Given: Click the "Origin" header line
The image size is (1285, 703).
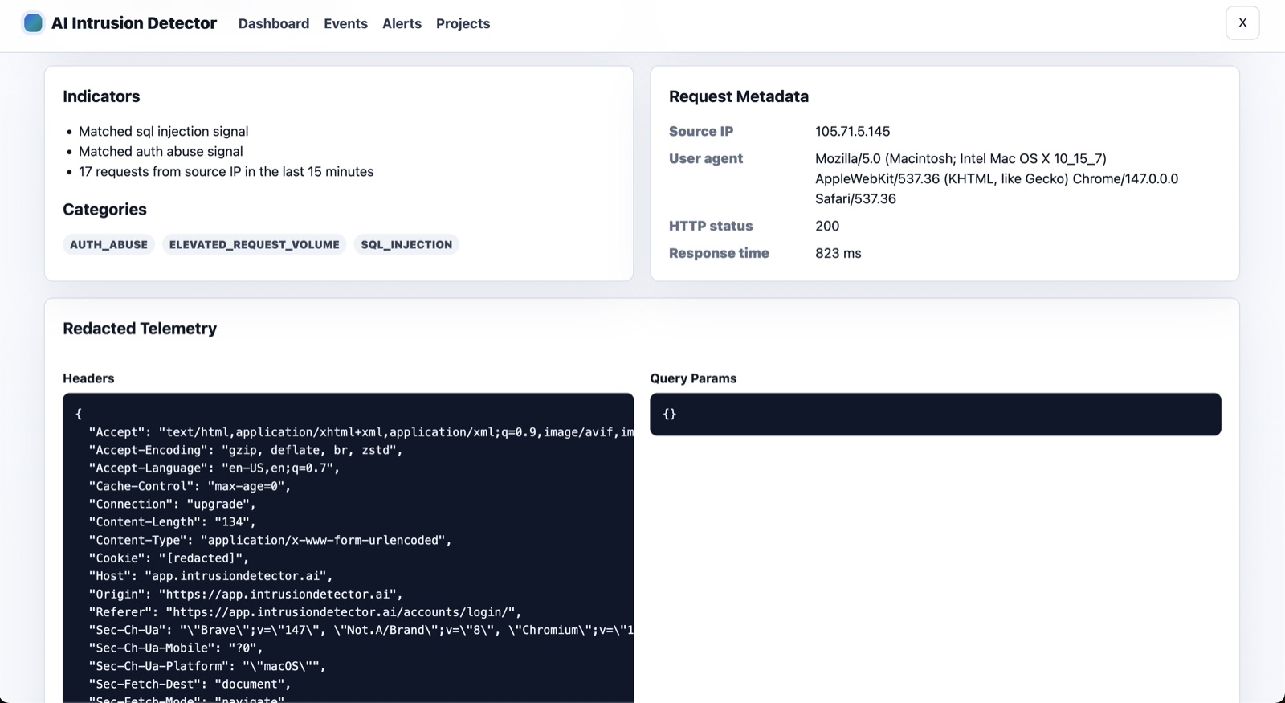Looking at the screenshot, I should pyautogui.click(x=246, y=594).
